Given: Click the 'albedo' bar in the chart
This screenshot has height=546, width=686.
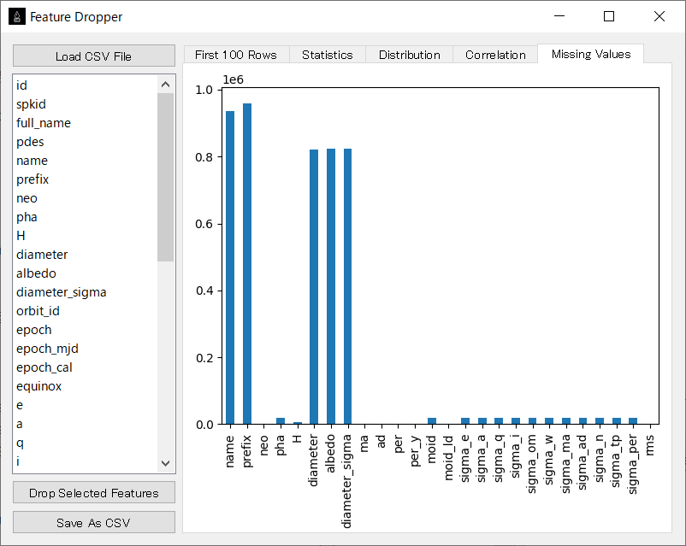Looking at the screenshot, I should click(331, 286).
